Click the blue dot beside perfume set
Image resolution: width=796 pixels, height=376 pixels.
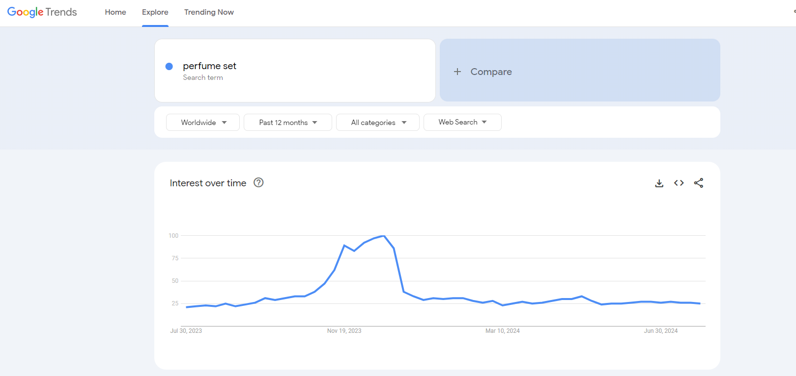point(169,66)
